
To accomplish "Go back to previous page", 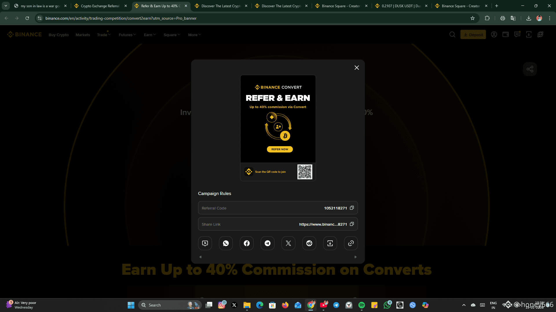I will click(6, 18).
